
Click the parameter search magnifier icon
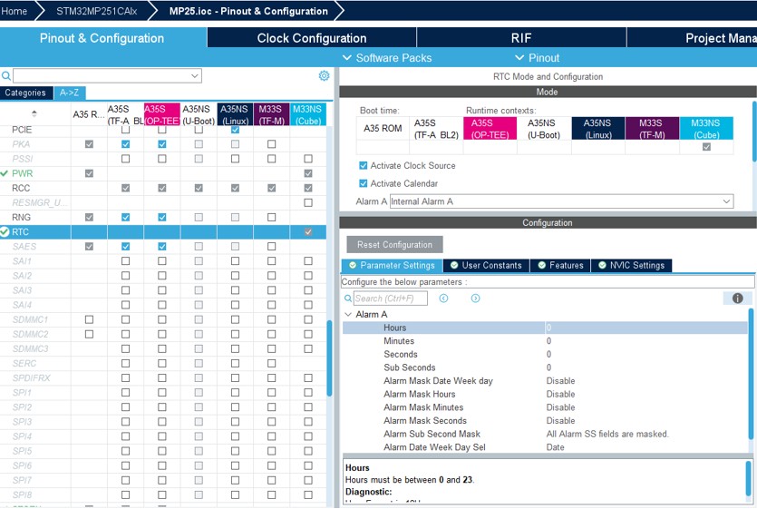pyautogui.click(x=347, y=299)
